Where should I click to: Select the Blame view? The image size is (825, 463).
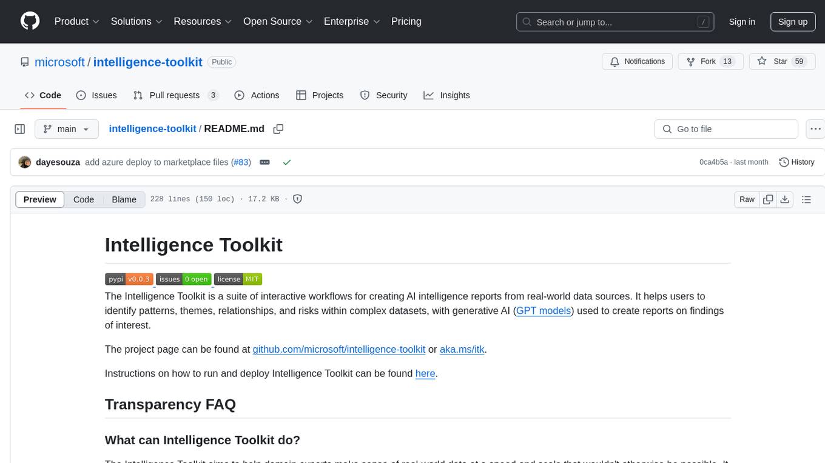point(124,199)
